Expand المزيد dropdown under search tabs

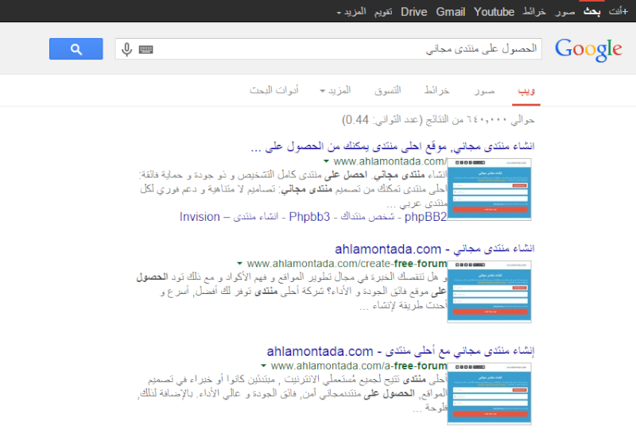(x=335, y=90)
